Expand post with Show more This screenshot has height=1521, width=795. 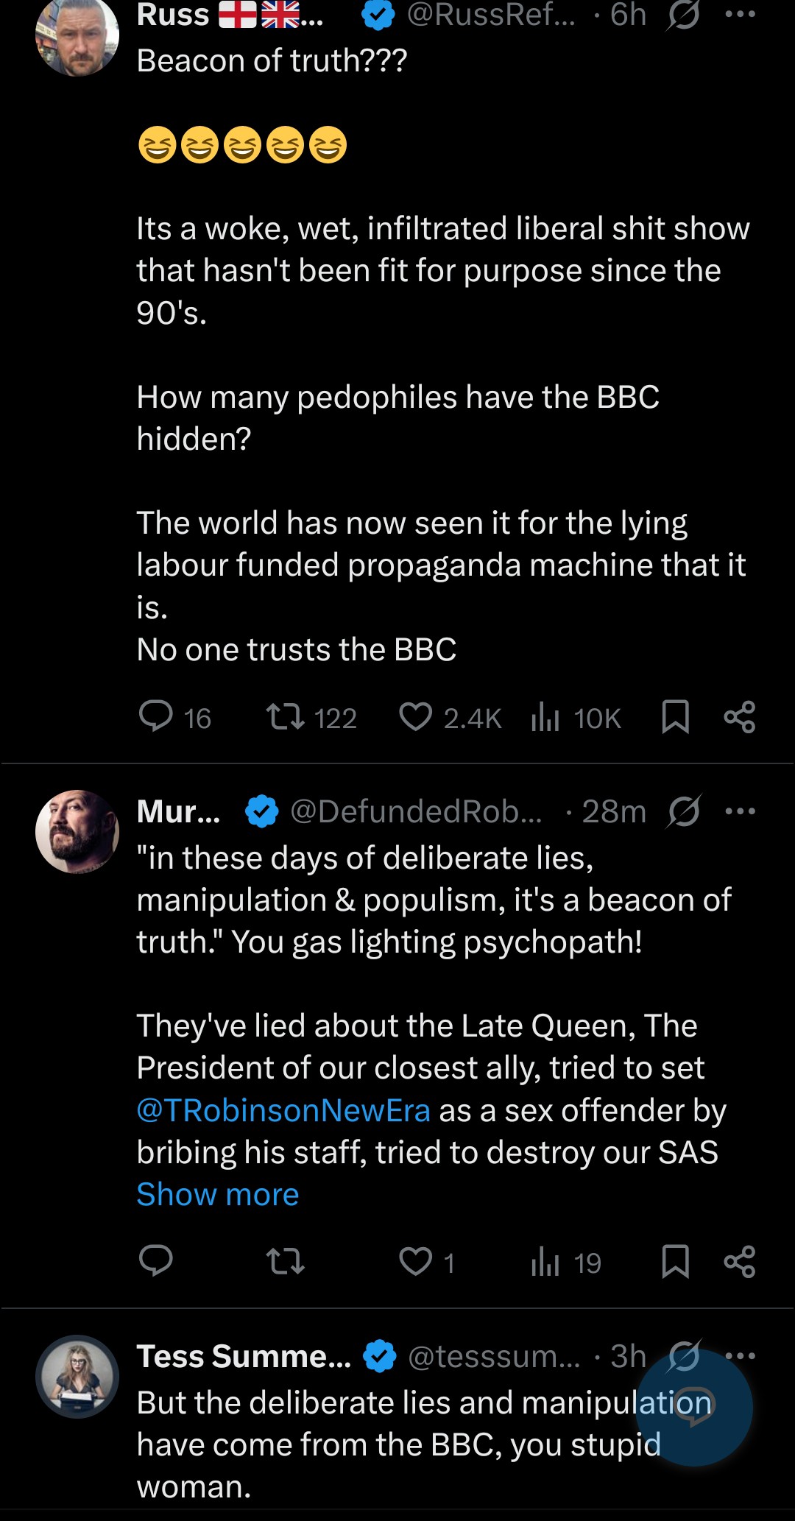[218, 1194]
